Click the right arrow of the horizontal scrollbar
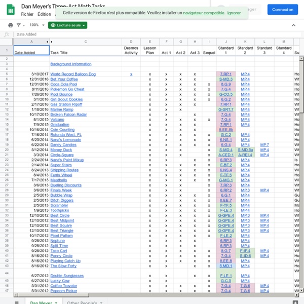Screen dimensions: 304x304 pyautogui.click(x=296, y=295)
